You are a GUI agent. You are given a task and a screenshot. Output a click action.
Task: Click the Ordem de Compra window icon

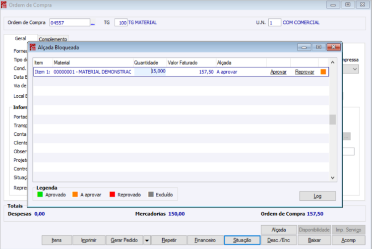(x=3, y=5)
